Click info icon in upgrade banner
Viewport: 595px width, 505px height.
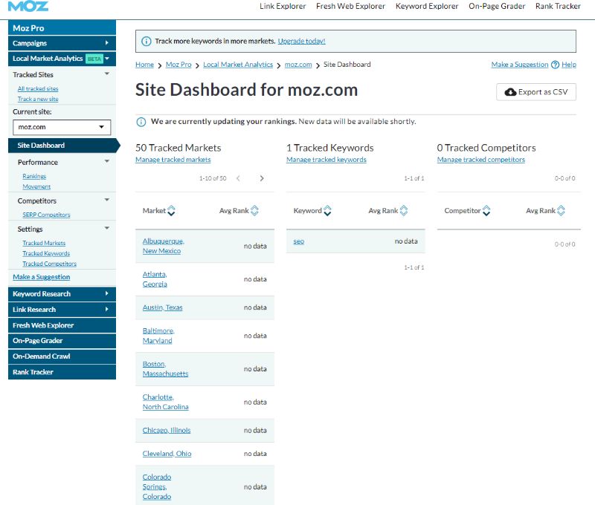click(x=146, y=42)
